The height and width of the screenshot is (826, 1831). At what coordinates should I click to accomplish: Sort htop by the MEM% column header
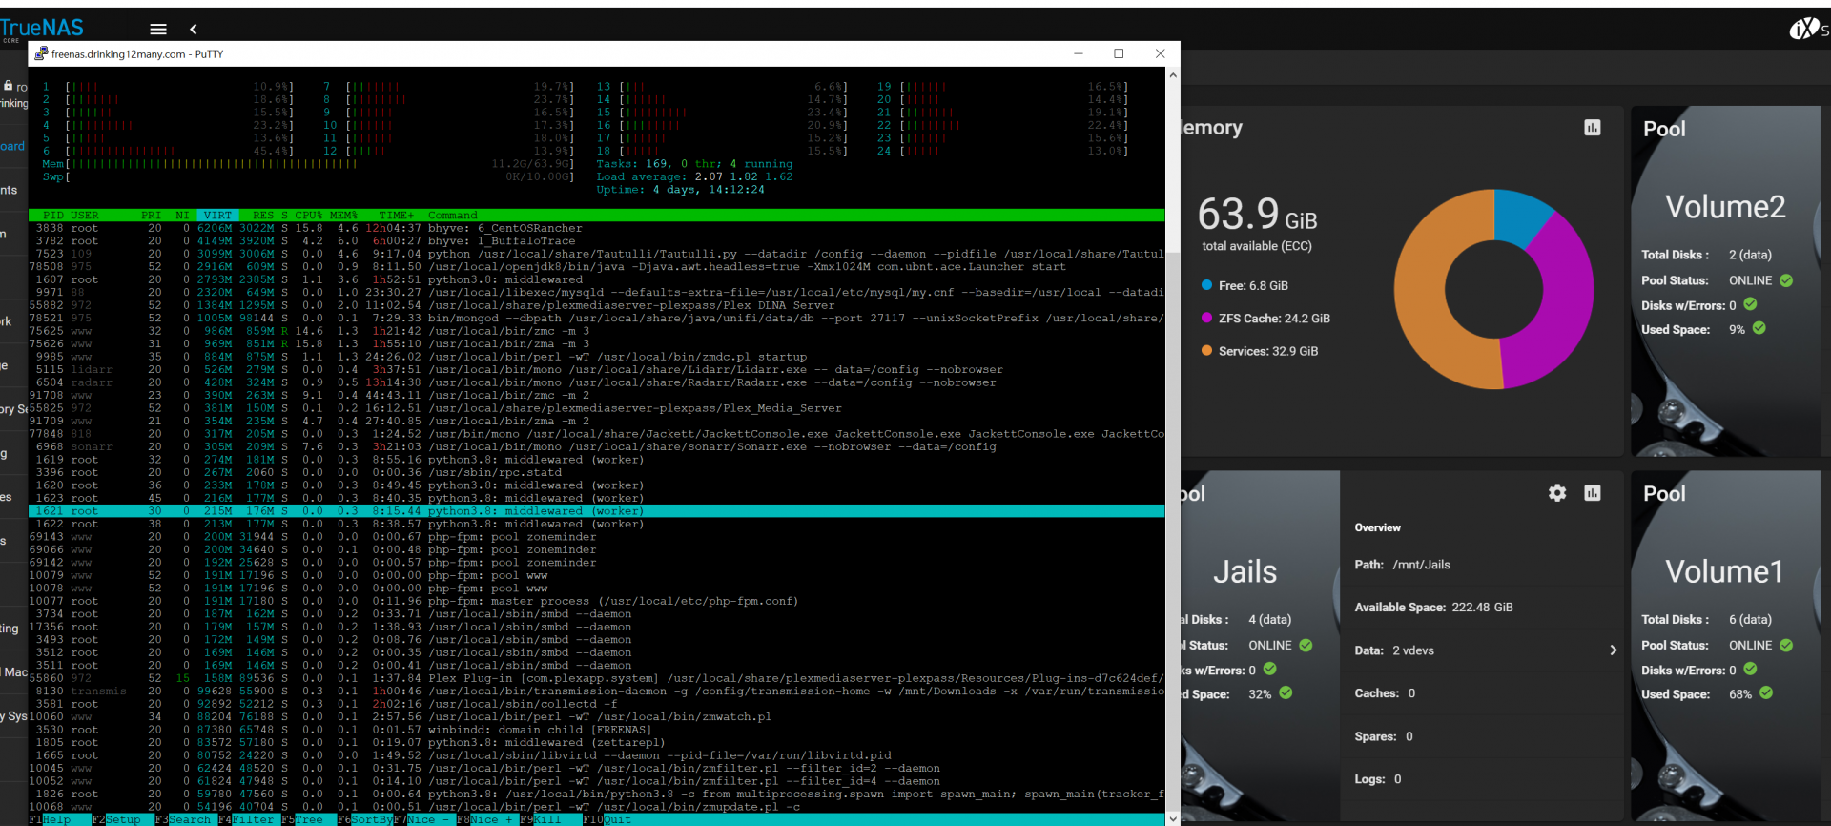pyautogui.click(x=343, y=216)
